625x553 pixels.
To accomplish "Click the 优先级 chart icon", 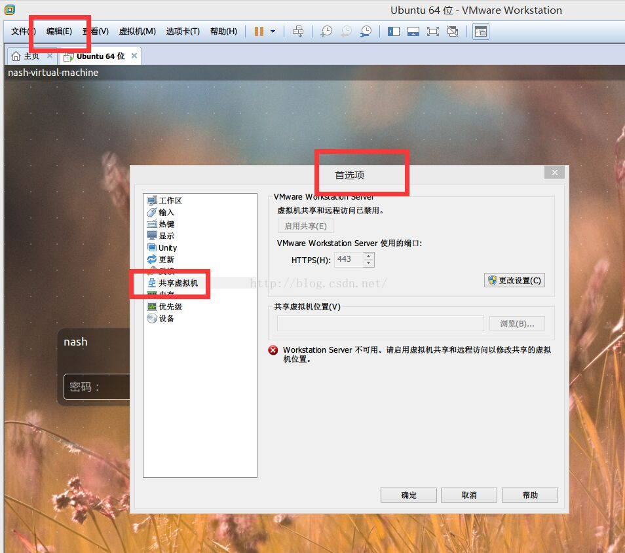I will pos(152,306).
